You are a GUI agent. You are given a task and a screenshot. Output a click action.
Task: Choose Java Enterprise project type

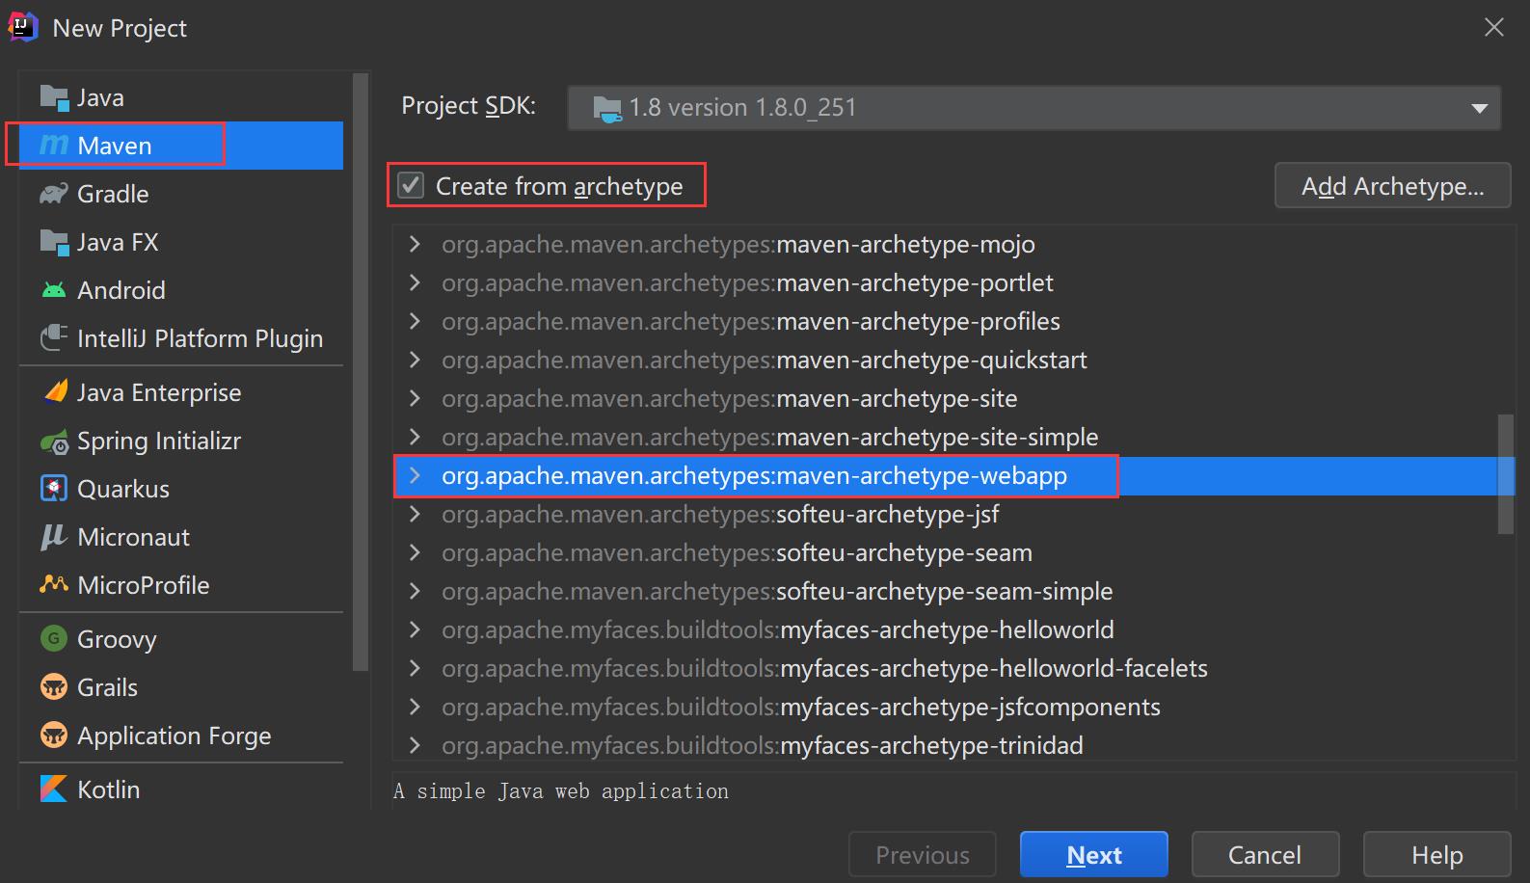pyautogui.click(x=181, y=392)
